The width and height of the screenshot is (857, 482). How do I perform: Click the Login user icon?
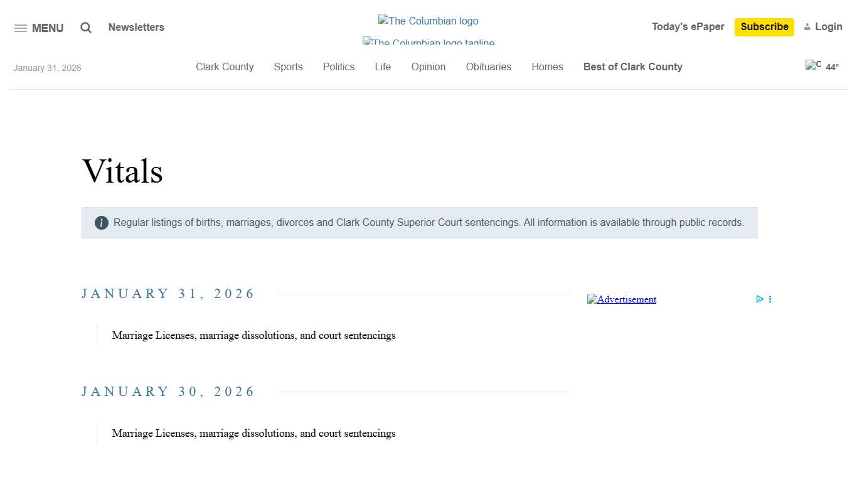pyautogui.click(x=807, y=27)
